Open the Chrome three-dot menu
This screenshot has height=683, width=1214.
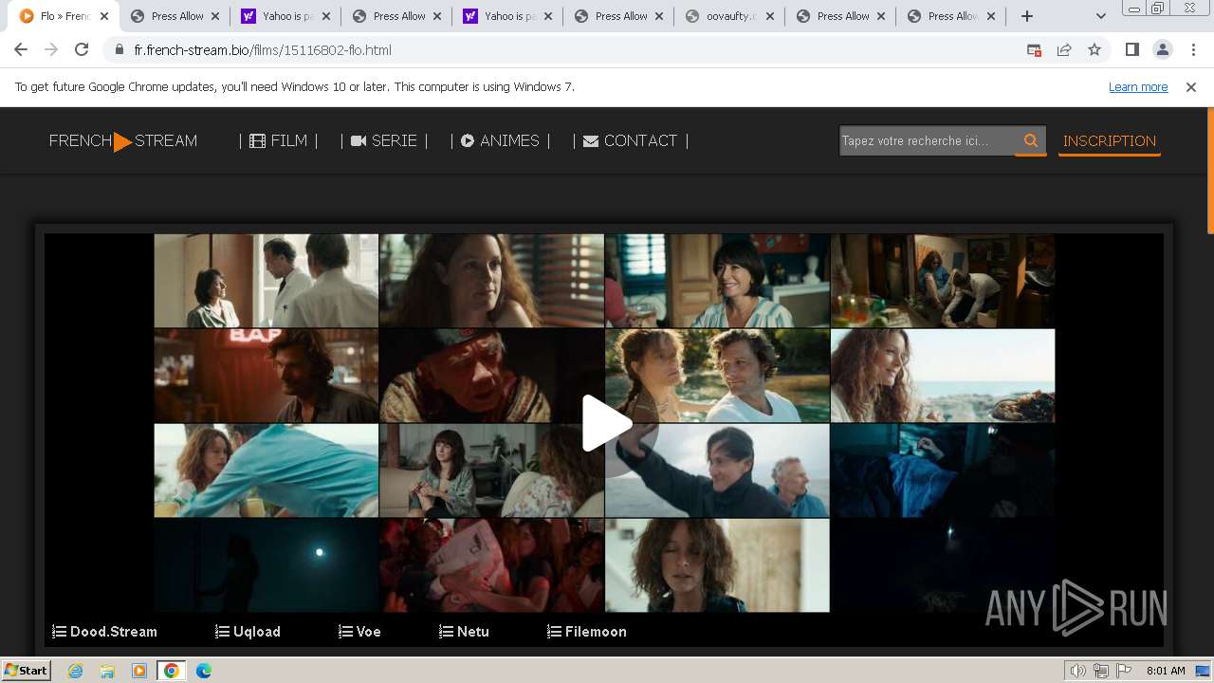coord(1193,49)
